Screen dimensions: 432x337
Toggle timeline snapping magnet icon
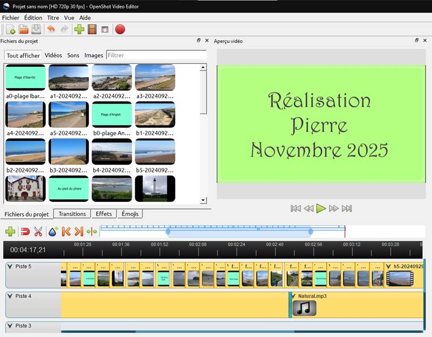tap(25, 231)
